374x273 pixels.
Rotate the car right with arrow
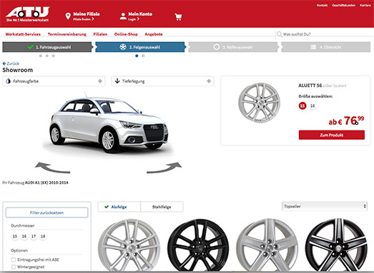(x=164, y=168)
